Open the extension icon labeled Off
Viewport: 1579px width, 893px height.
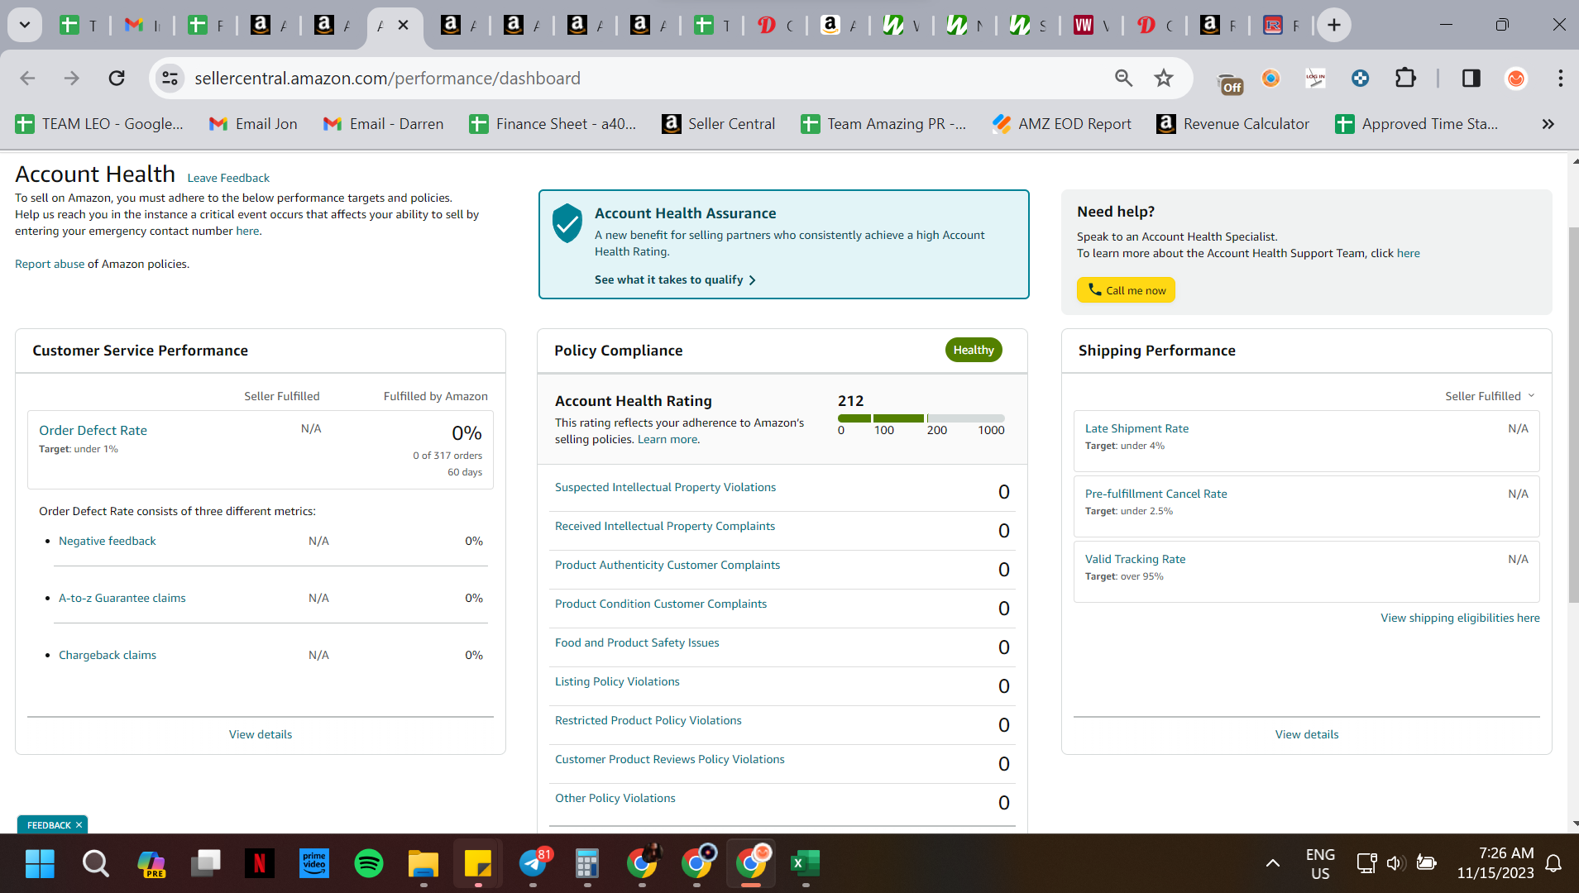(1230, 81)
